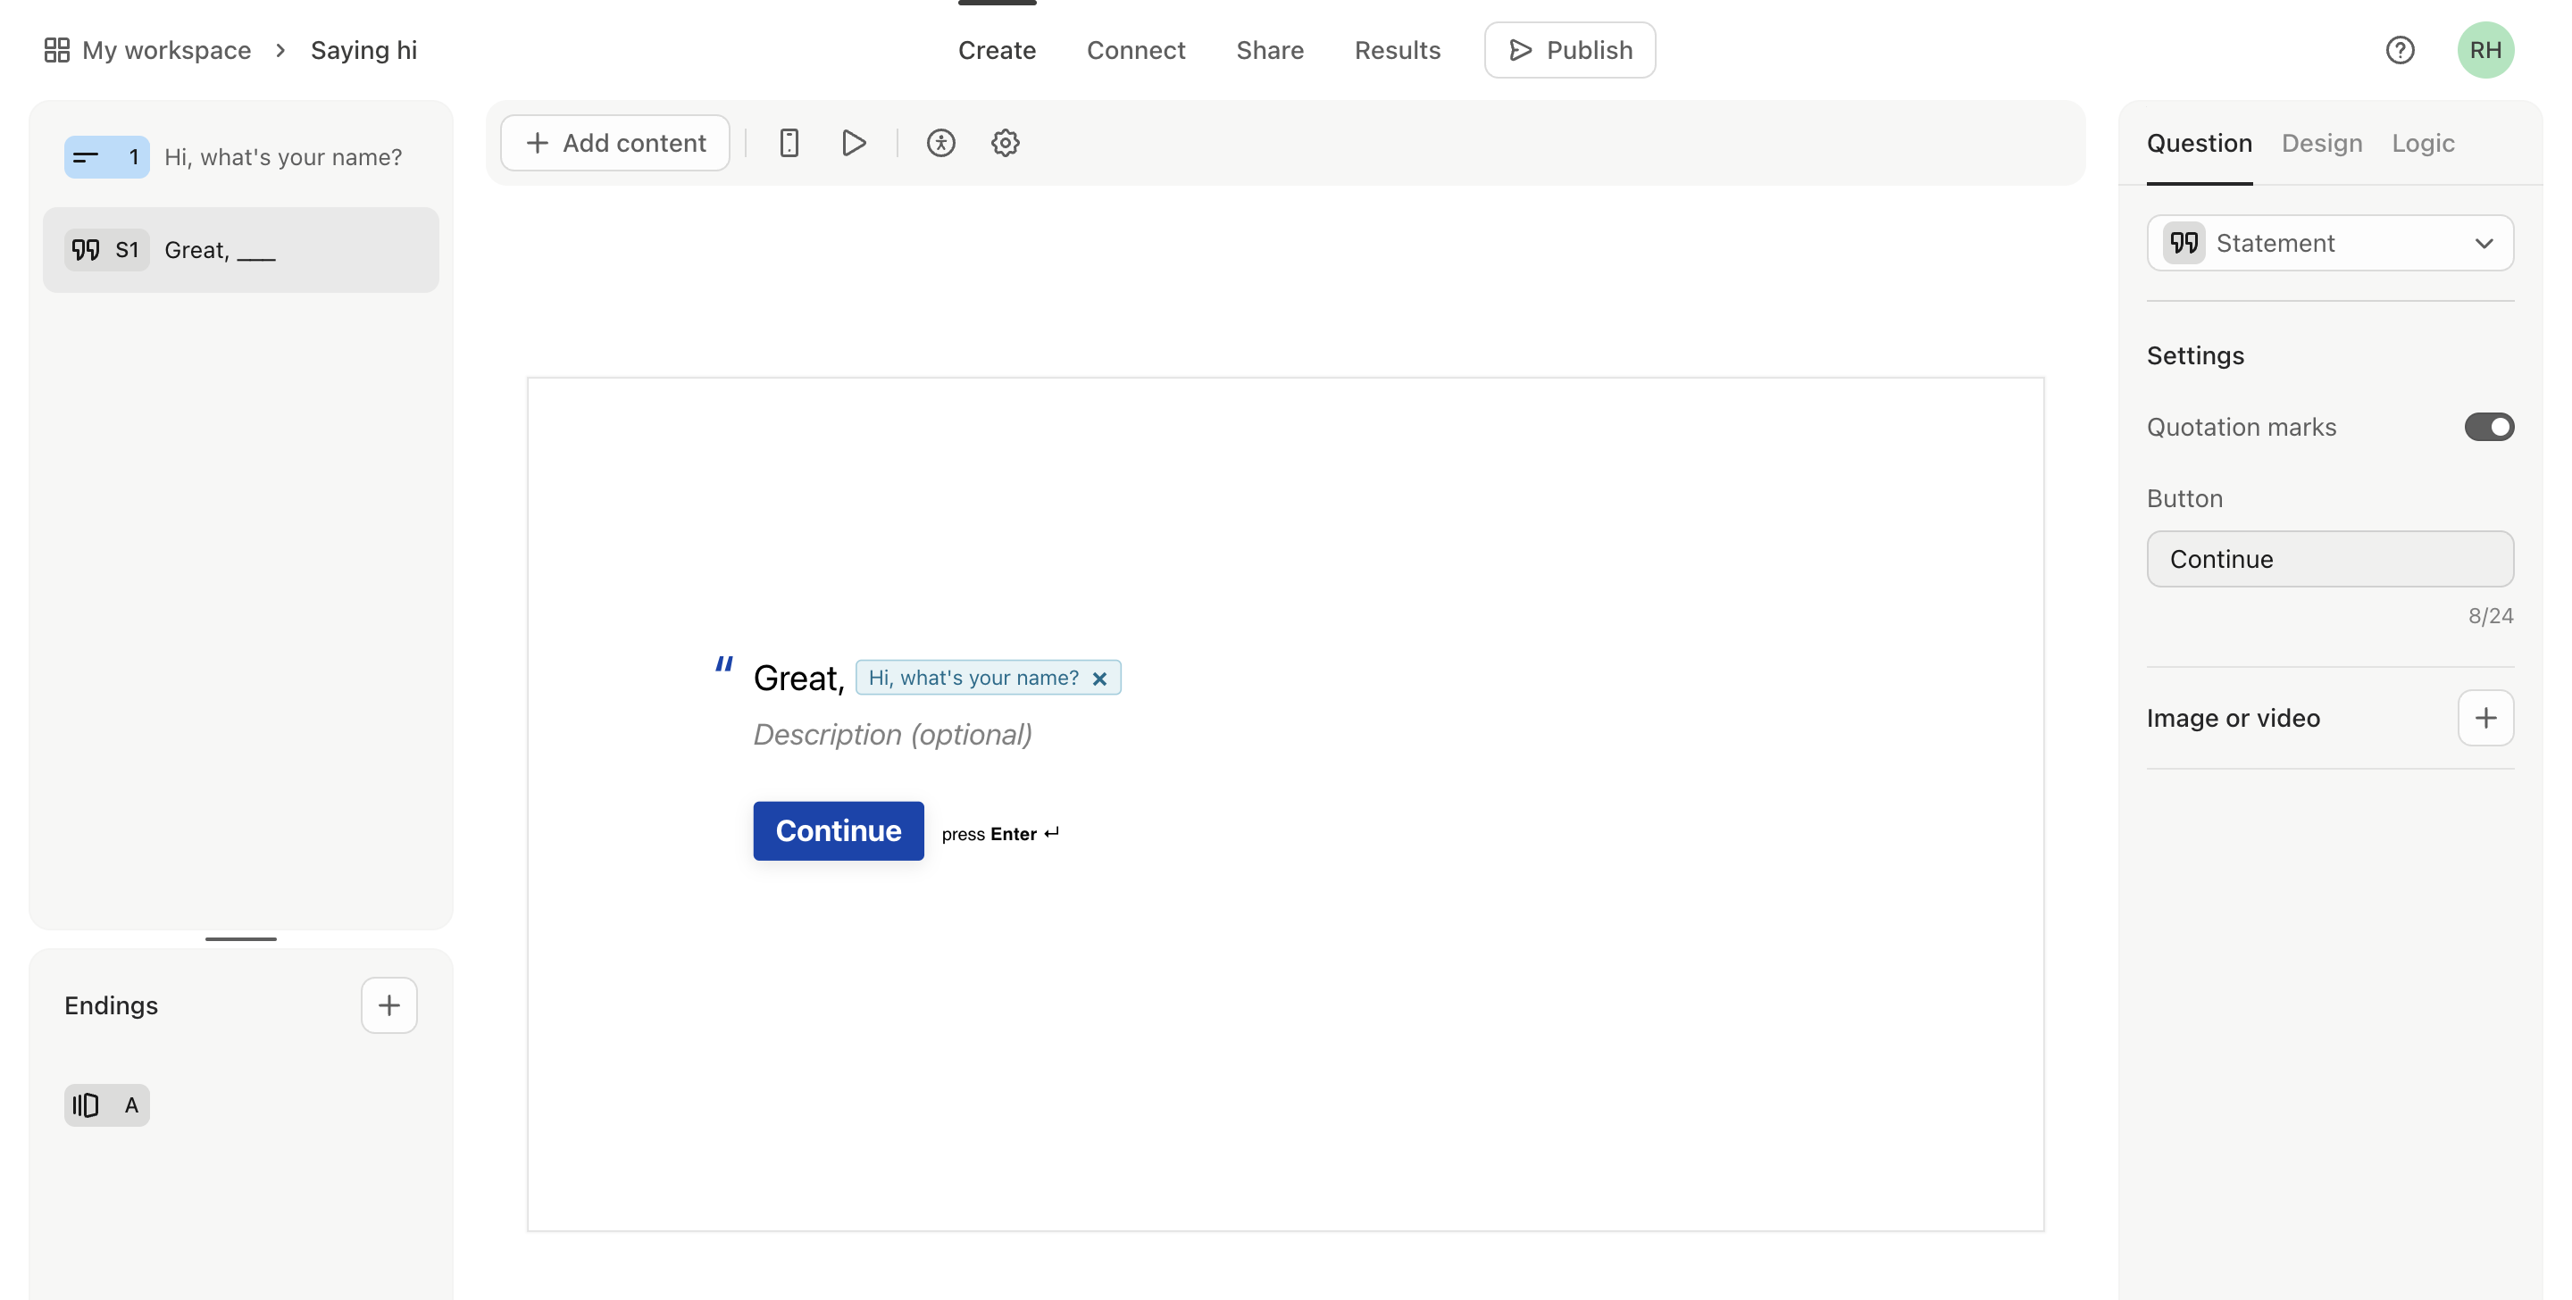Click the mobile preview icon

point(791,141)
